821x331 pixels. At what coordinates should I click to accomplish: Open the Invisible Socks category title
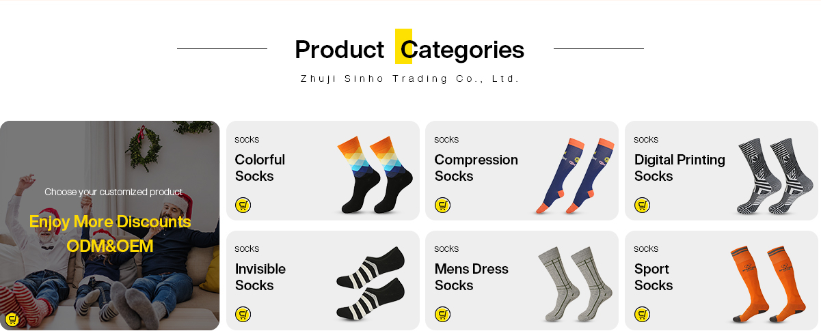pyautogui.click(x=260, y=277)
